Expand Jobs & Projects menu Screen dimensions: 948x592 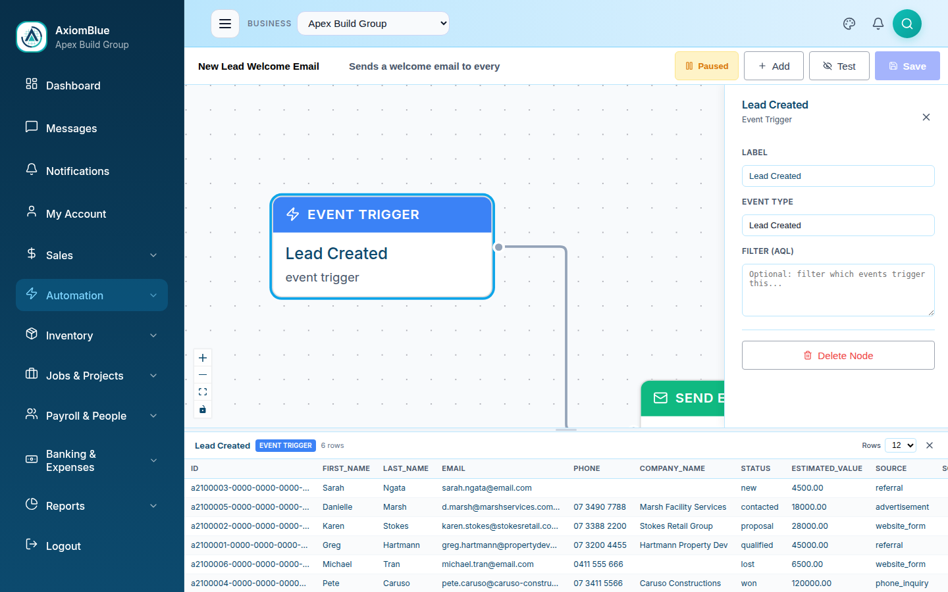click(x=92, y=376)
